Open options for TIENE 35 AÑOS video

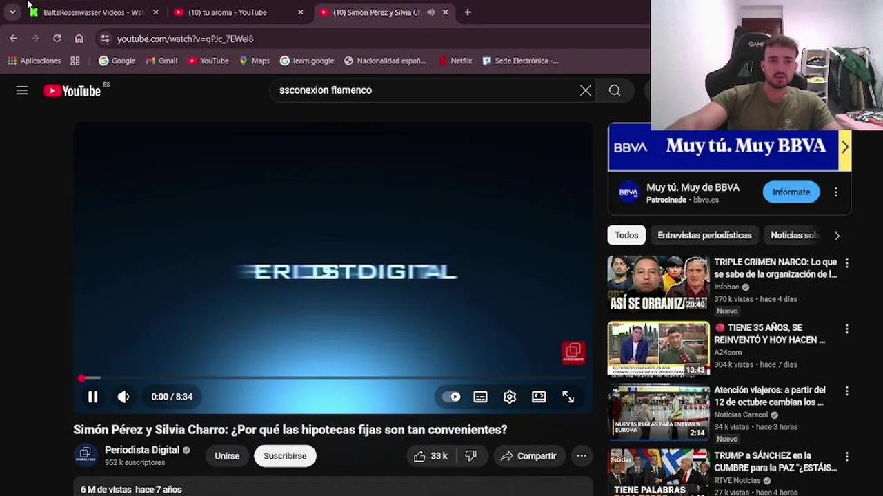846,329
